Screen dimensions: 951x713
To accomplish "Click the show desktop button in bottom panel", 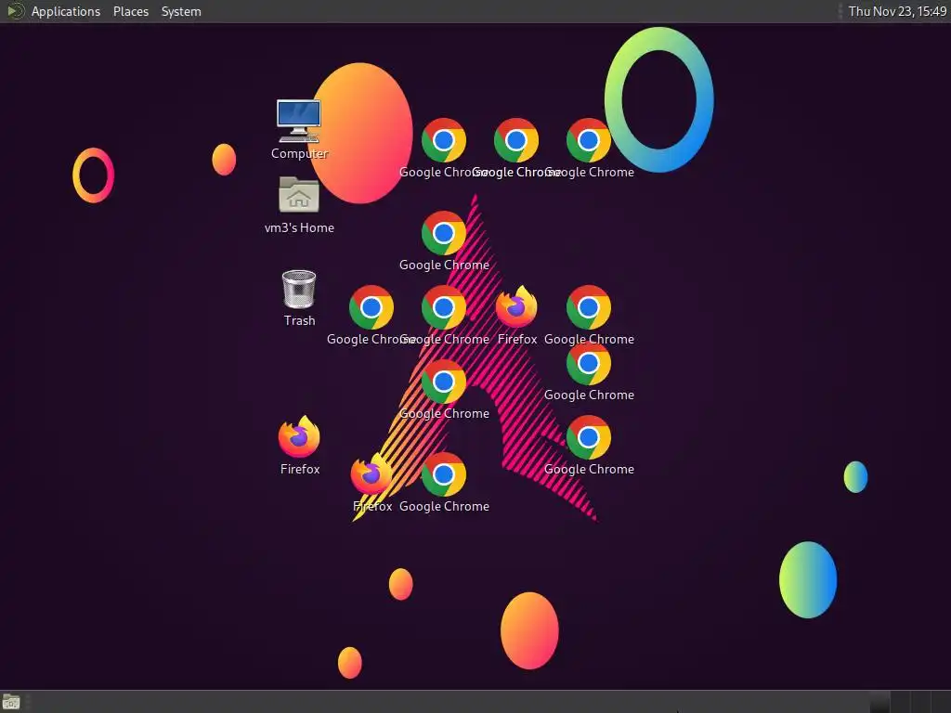I will tap(11, 702).
